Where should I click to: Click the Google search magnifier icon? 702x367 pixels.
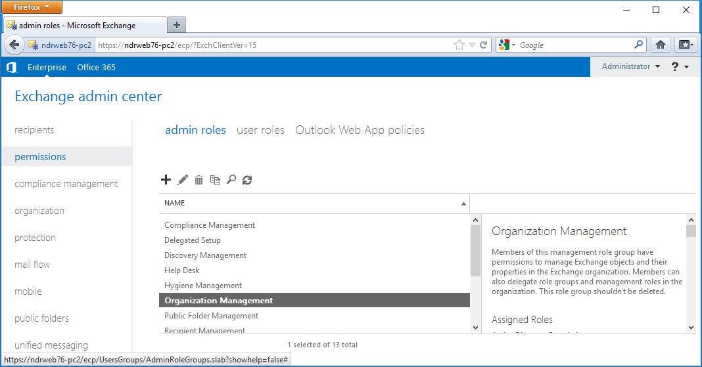click(638, 44)
